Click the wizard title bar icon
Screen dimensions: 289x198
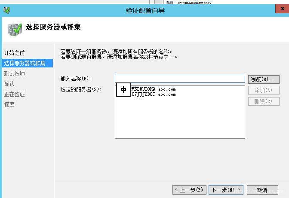click(x=6, y=10)
